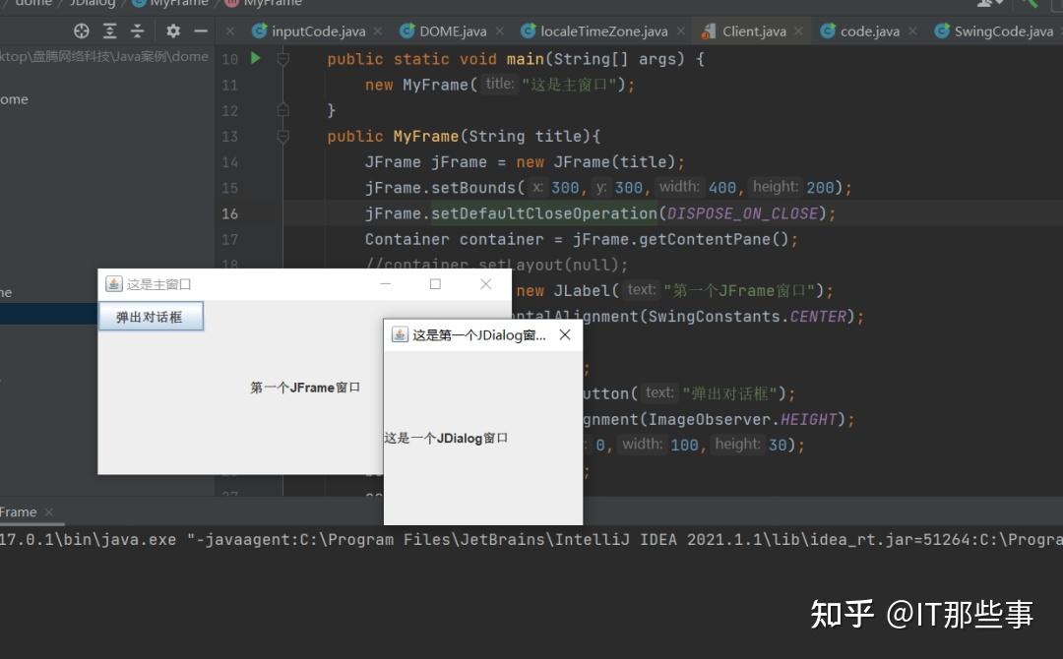Hide the project panel with minus icon

pos(201,31)
